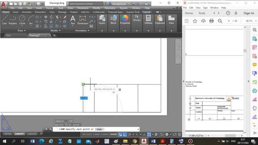Click the Save icon in Quick Access toolbar
The height and width of the screenshot is (145, 258).
point(20,4)
